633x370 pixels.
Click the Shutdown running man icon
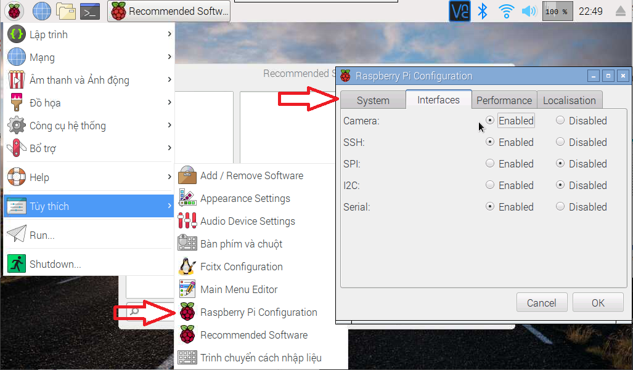[17, 263]
